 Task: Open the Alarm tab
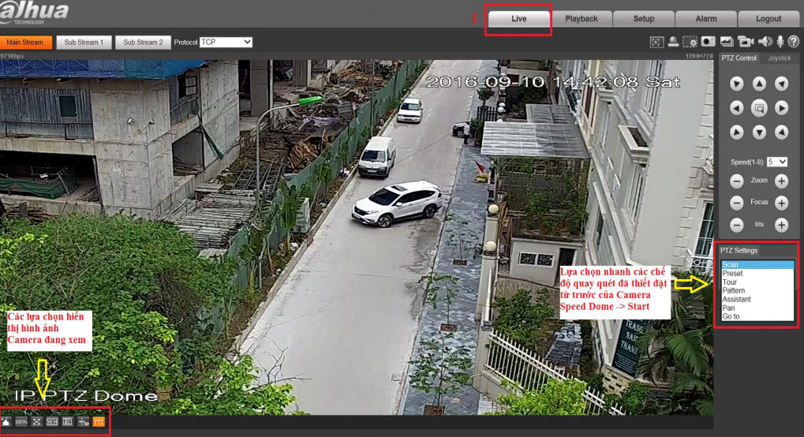click(x=706, y=18)
